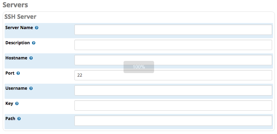Focus the Username input field

point(173,90)
